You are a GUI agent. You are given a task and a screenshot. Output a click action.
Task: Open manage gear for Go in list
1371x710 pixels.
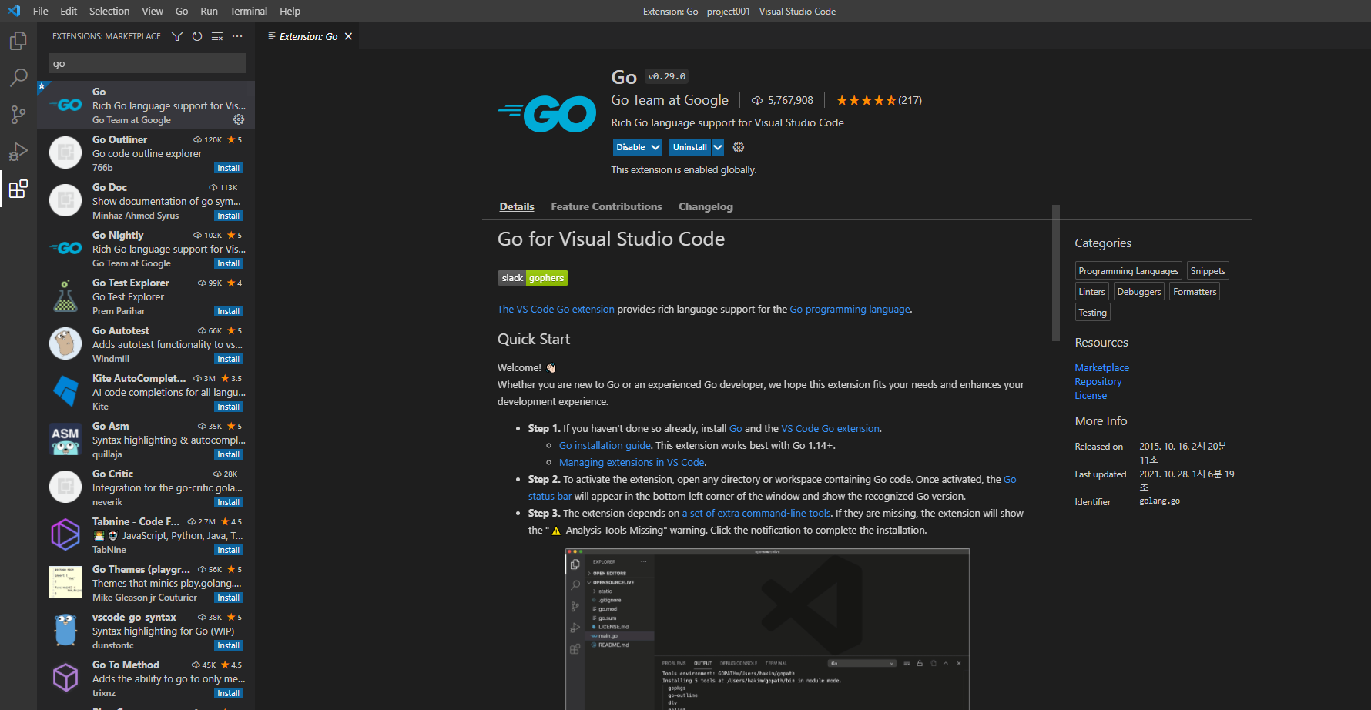pos(239,119)
